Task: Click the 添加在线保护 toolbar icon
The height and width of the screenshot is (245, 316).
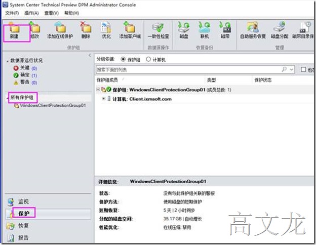Action: pos(60,27)
